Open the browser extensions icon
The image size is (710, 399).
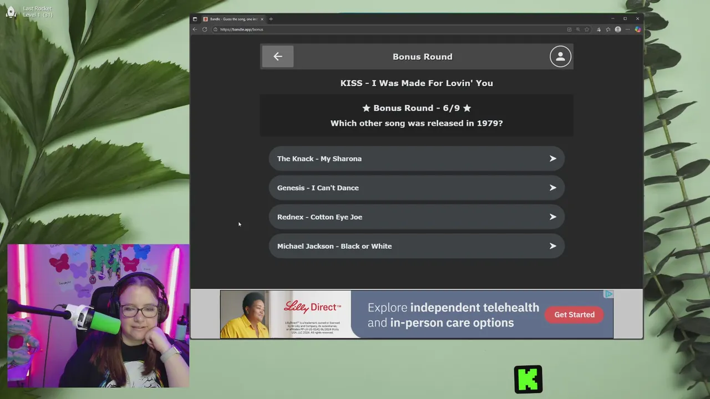point(599,29)
